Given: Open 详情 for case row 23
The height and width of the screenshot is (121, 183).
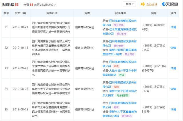Looking at the screenshot, I should point(173,68).
